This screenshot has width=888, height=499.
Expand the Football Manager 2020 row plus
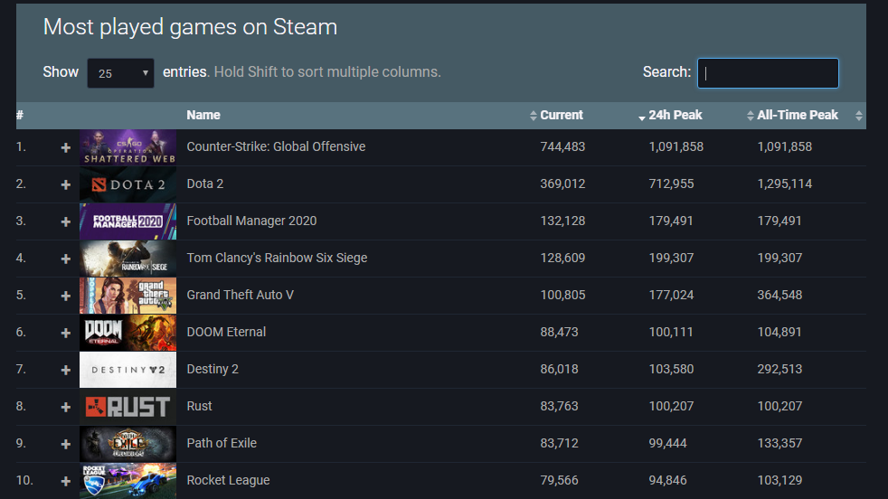click(66, 222)
